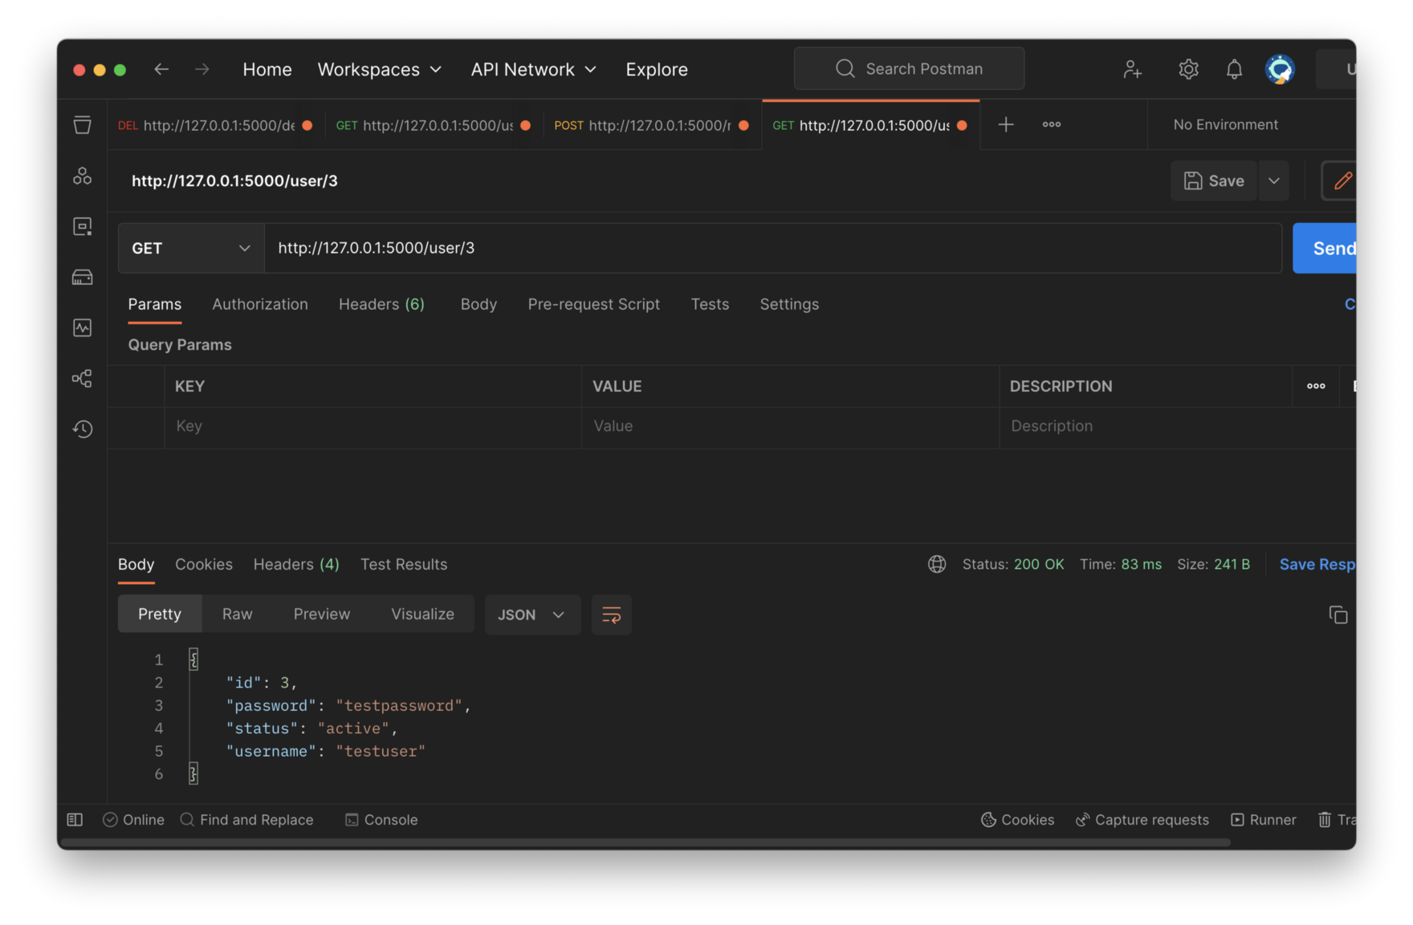
Task: Switch response view to Raw
Action: pyautogui.click(x=237, y=614)
